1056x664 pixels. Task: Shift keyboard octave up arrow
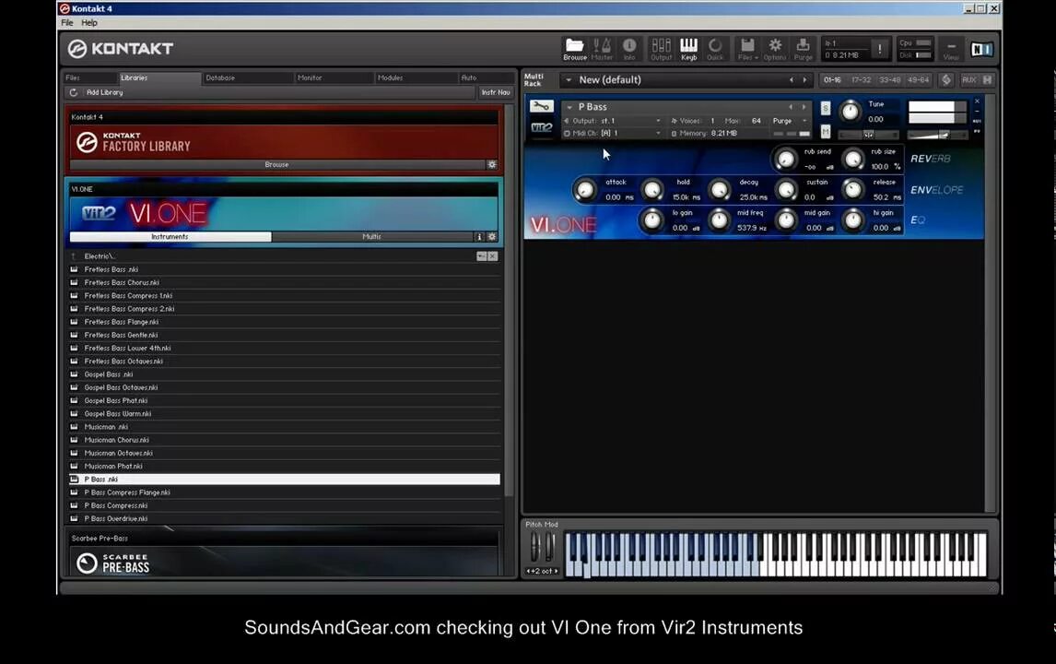coord(557,571)
